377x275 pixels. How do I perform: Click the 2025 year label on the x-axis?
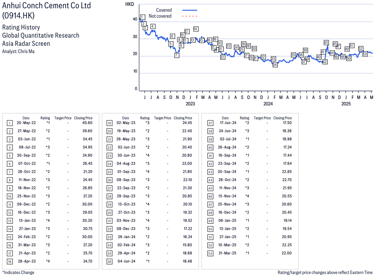tap(346, 104)
